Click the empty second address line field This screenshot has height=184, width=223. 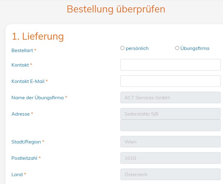point(170,125)
